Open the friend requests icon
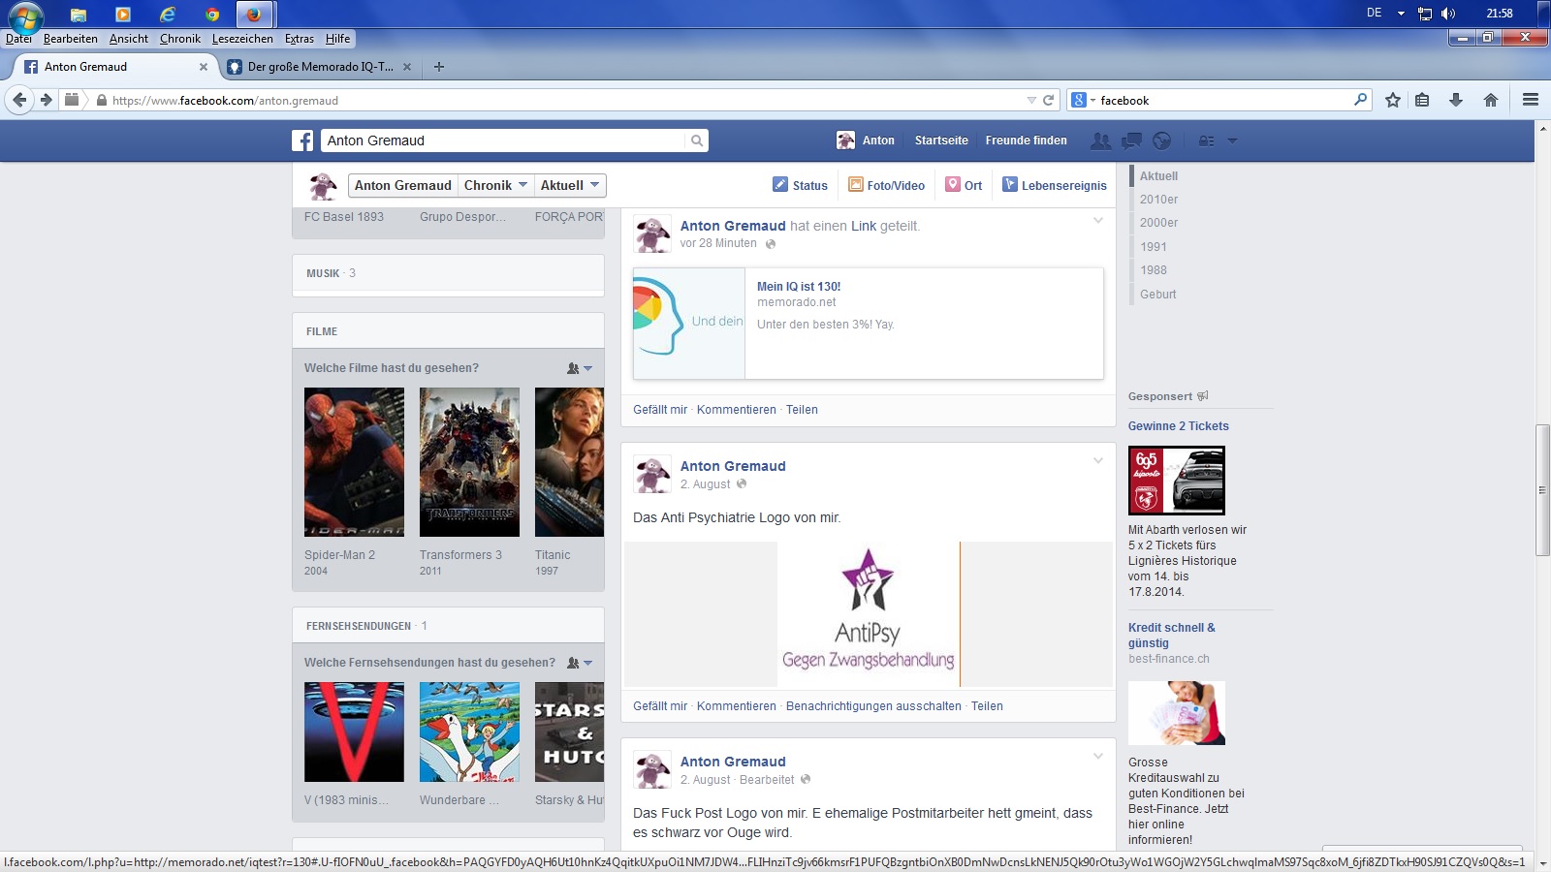The image size is (1551, 872). point(1100,140)
